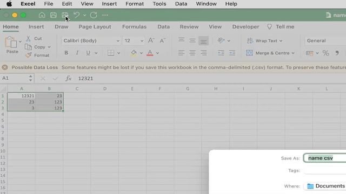Open the File menu in menu bar
Viewport: 346px width, 194px height.
49,4
